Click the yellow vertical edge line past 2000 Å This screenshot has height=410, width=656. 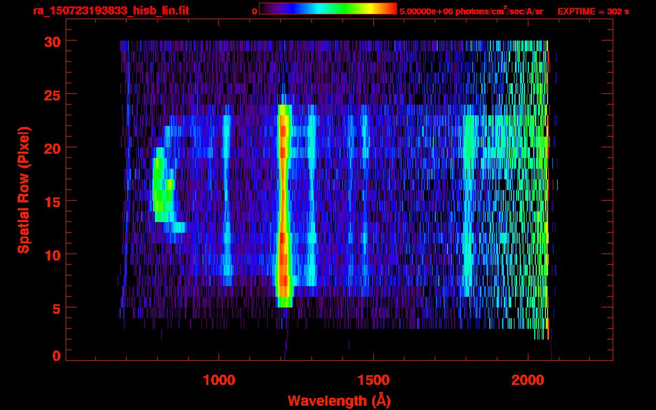548,187
